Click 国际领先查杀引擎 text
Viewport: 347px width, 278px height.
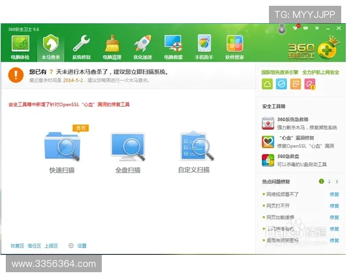(280, 72)
